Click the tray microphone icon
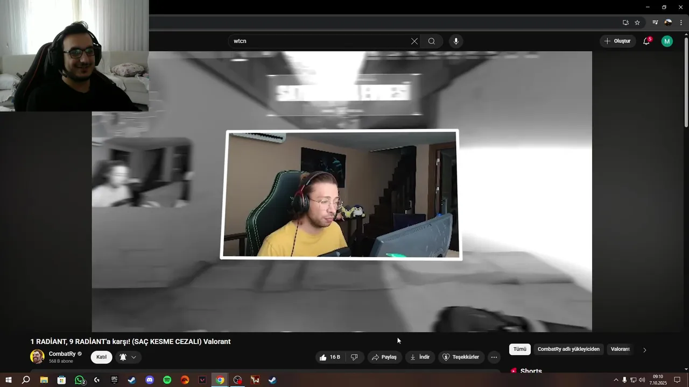 tap(624, 380)
